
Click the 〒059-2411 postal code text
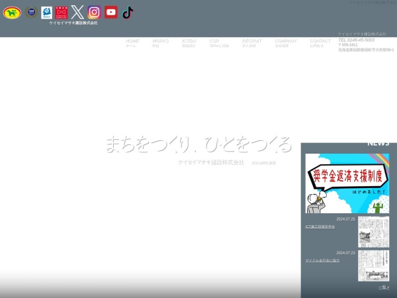[x=348, y=45]
